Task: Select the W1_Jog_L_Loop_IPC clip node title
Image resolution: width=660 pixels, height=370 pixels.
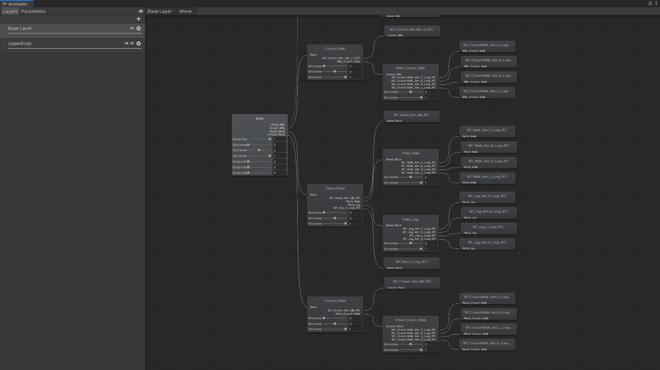Action: [488, 227]
